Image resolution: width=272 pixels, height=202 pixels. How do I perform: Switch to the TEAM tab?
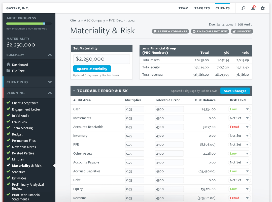click(x=183, y=8)
